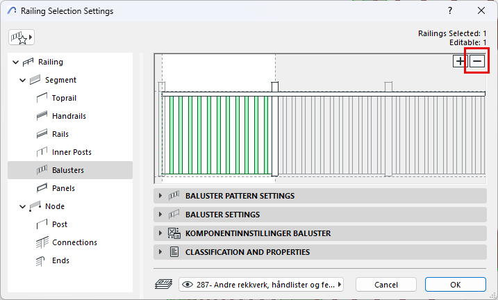The width and height of the screenshot is (498, 300).
Task: Click the Connections icon in tree
Action: (x=42, y=242)
